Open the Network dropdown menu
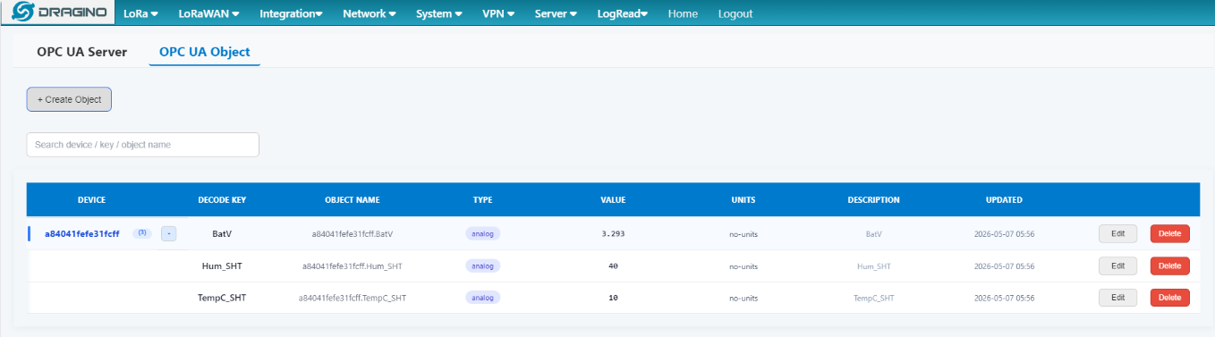The height and width of the screenshot is (337, 1215). click(x=370, y=13)
